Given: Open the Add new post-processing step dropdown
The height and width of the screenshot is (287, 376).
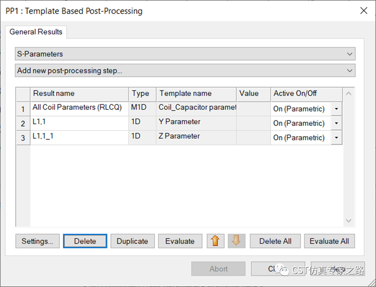Looking at the screenshot, I should coord(349,71).
